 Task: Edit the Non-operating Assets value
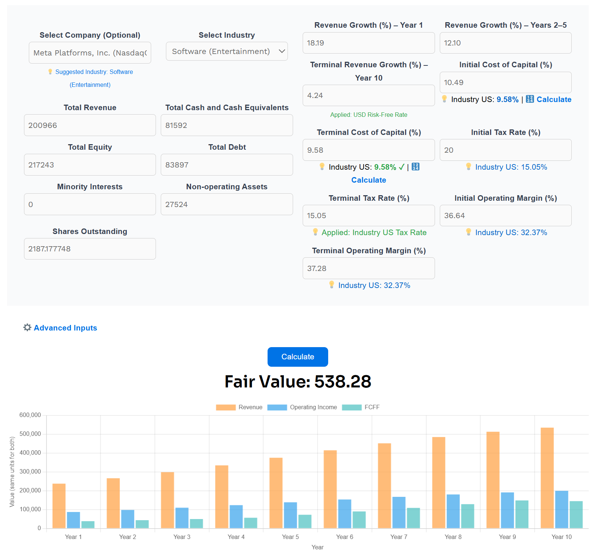pyautogui.click(x=227, y=204)
